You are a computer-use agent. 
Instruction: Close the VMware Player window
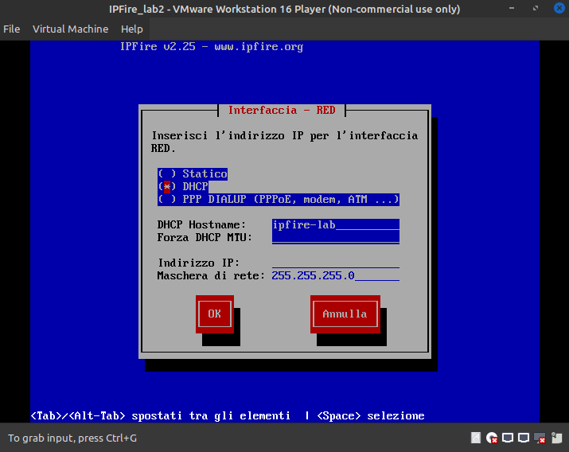[x=559, y=8]
